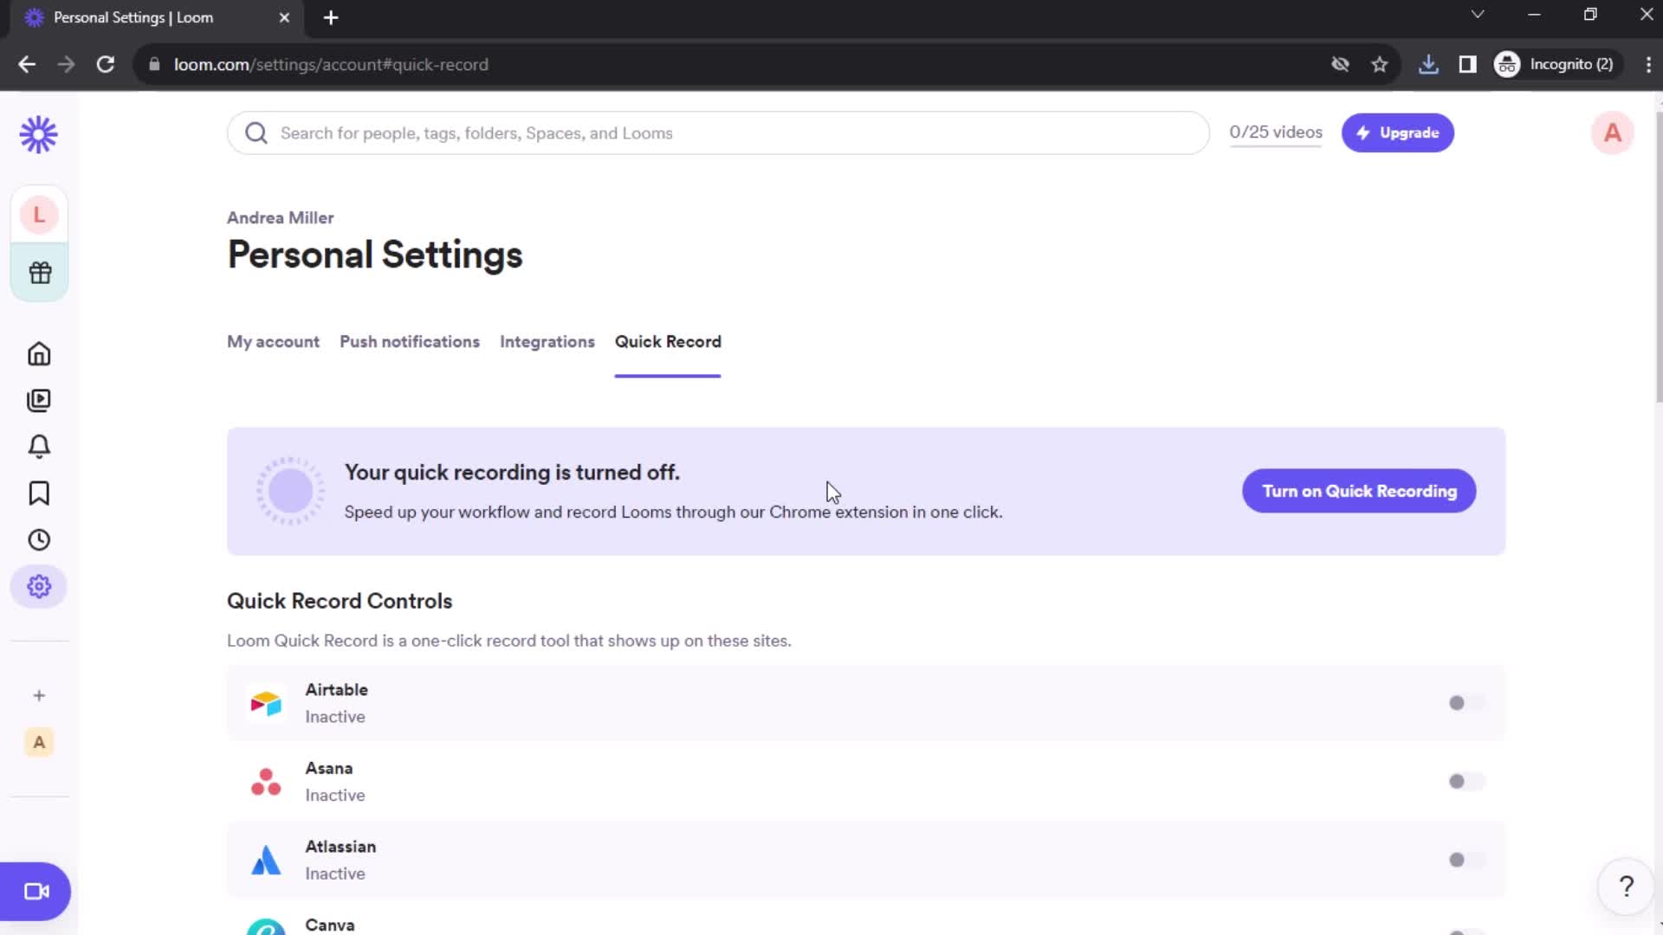The image size is (1663, 935).
Task: Click the Loom home icon in sidebar
Action: pos(39,354)
